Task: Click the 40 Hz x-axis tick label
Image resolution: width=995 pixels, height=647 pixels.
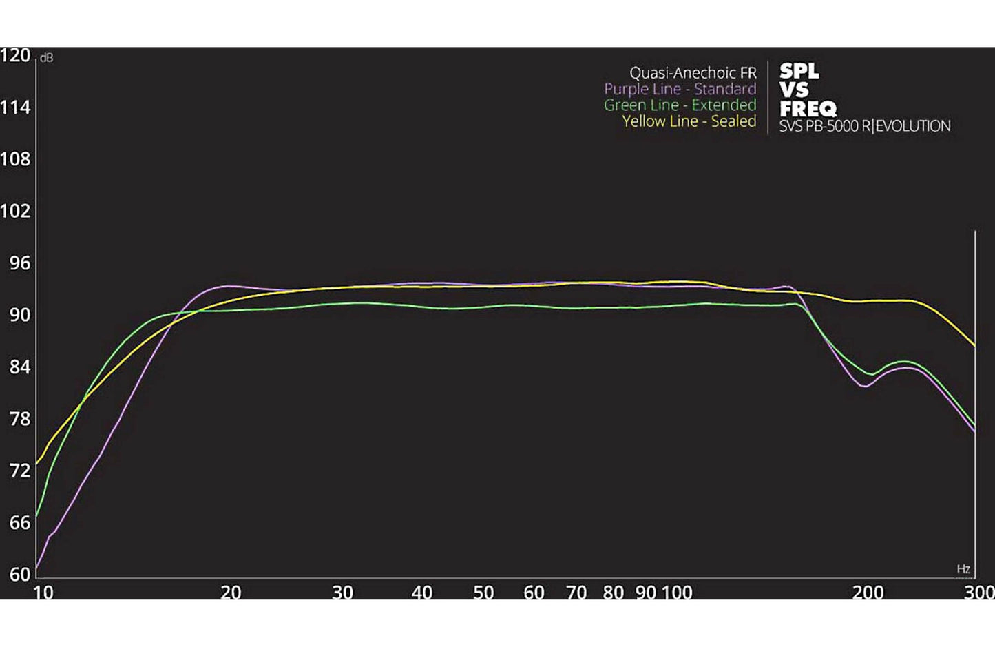Action: 421,593
